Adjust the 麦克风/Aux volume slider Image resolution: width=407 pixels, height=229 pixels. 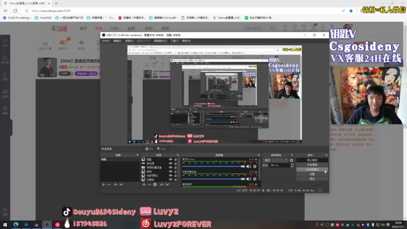click(x=214, y=166)
